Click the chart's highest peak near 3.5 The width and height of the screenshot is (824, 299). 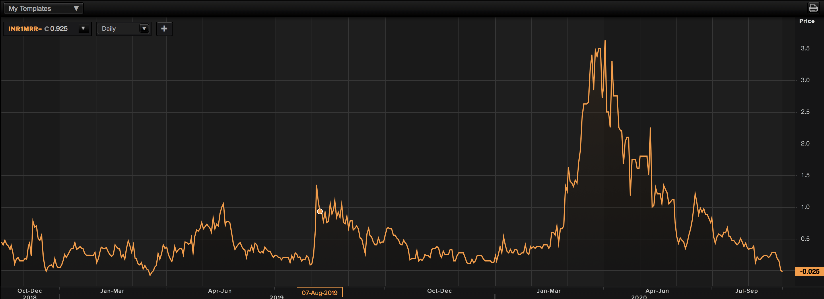point(605,41)
